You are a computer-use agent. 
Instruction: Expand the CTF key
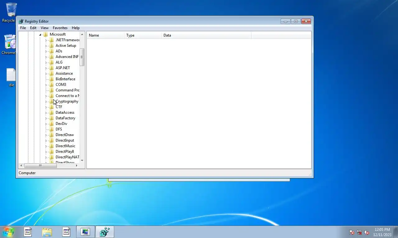[46, 107]
